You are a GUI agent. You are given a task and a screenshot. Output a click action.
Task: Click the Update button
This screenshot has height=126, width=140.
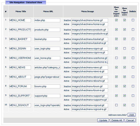[x=103, y=120]
